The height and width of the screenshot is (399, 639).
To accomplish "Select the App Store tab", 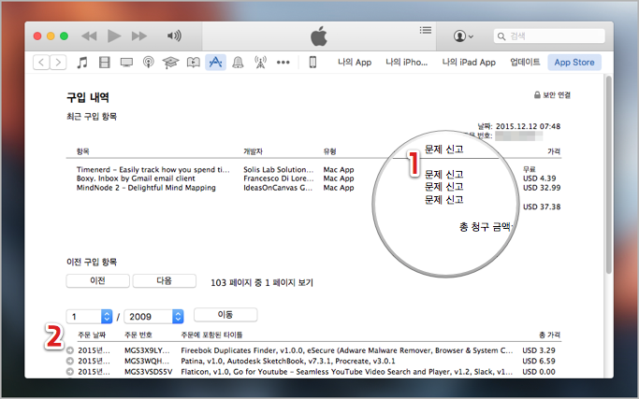I will coord(574,63).
